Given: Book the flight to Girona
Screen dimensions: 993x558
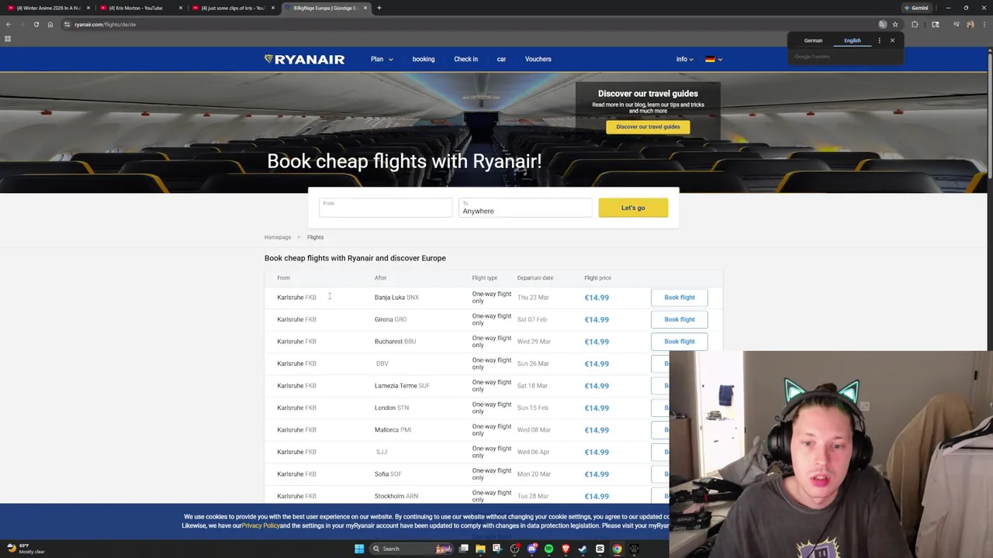Looking at the screenshot, I should pos(680,319).
